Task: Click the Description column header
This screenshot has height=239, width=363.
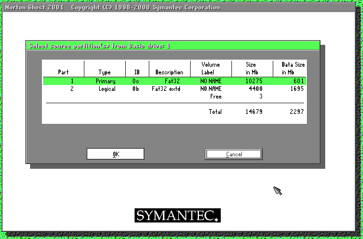Action: point(169,72)
